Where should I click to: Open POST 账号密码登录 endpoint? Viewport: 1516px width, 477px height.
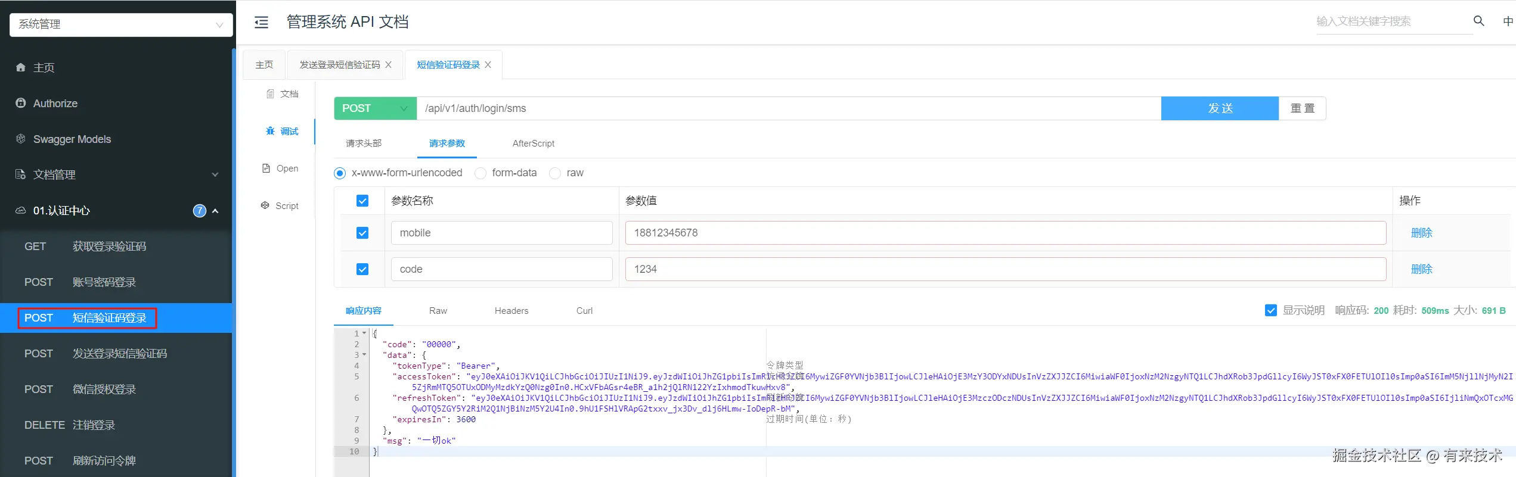coord(116,282)
